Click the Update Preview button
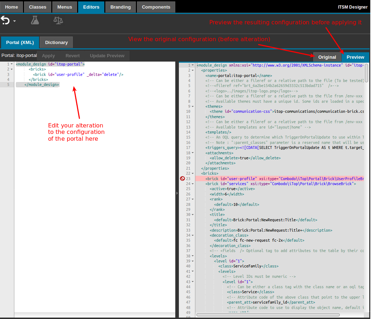 pos(107,55)
